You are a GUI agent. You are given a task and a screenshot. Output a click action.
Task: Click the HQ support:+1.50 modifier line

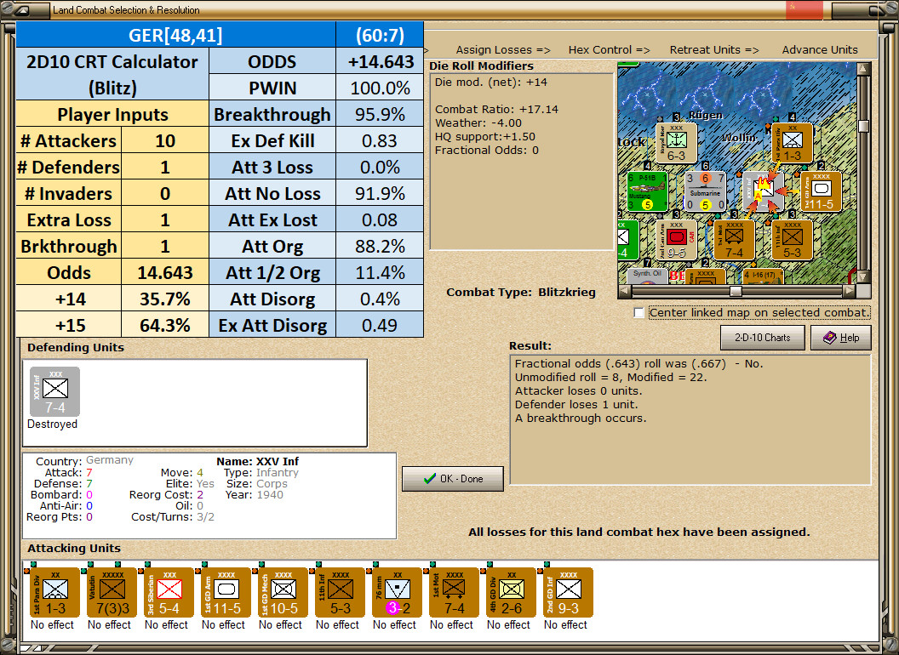point(485,136)
